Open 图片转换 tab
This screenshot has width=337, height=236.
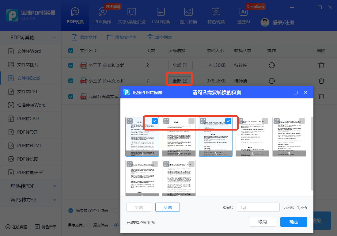pos(188,15)
